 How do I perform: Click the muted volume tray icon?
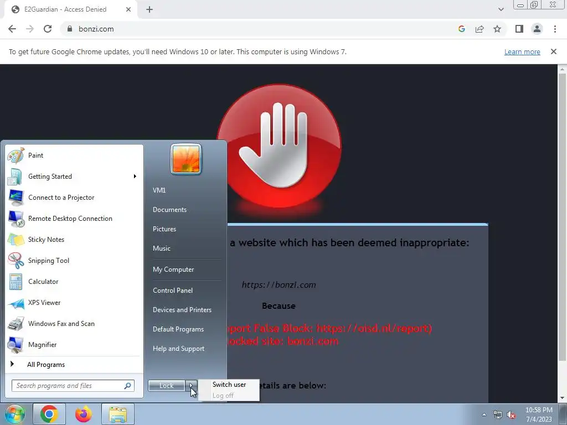(511, 415)
